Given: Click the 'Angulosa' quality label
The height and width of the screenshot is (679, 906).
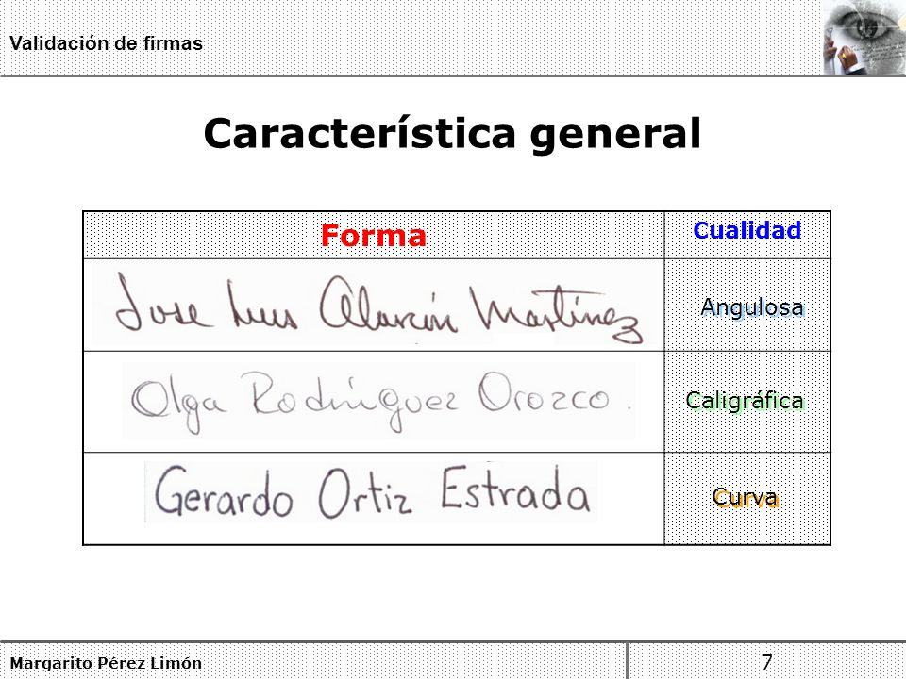Looking at the screenshot, I should pos(752,307).
